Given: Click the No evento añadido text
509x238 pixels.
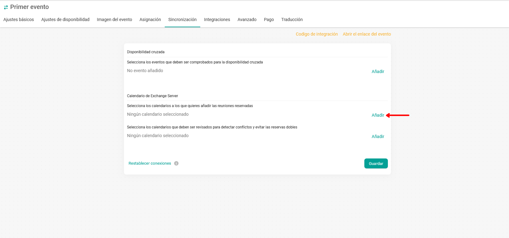Looking at the screenshot, I should click(x=145, y=71).
